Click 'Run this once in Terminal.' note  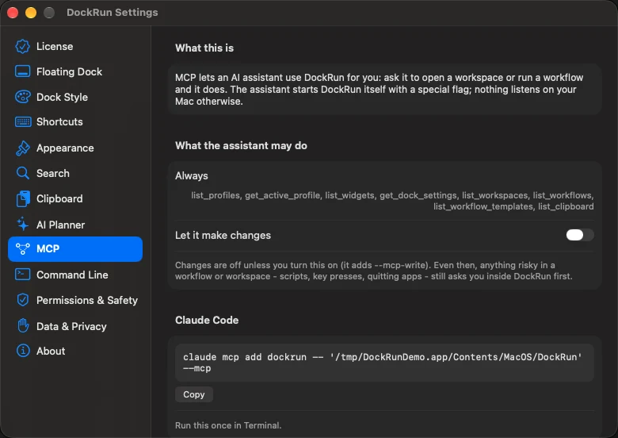[x=228, y=425]
